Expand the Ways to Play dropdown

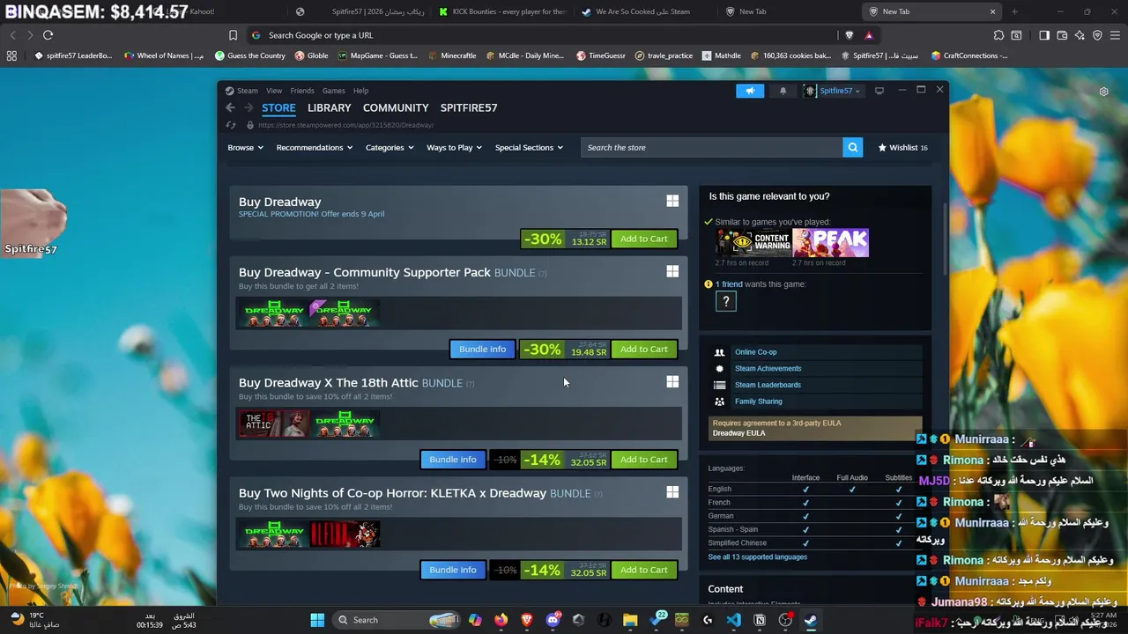(454, 148)
